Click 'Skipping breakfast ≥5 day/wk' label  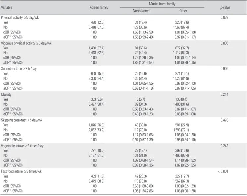pos(22,120)
